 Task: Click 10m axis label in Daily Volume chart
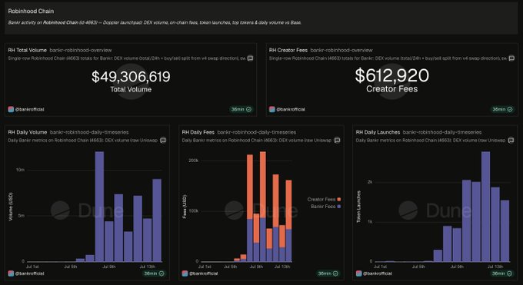pos(20,170)
